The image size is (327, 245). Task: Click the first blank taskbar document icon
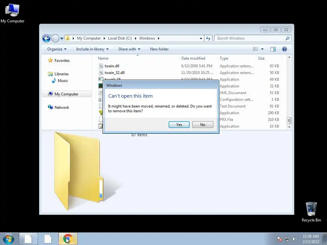pyautogui.click(x=28, y=239)
